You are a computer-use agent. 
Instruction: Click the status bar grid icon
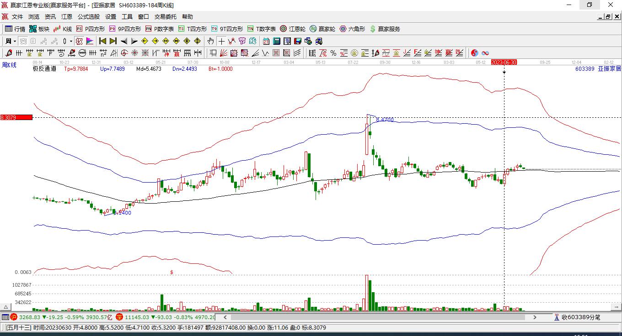pos(5,317)
